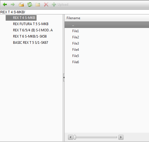Image resolution: width=149 pixels, height=142 pixels.
Task: Select File6 in the list
Action: click(107, 62)
